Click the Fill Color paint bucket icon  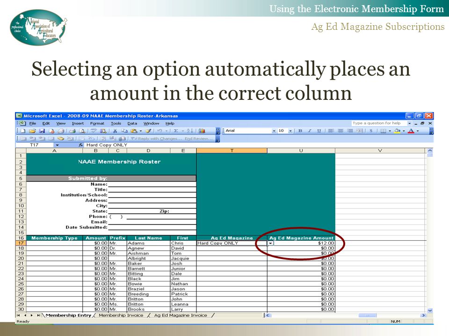(397, 131)
